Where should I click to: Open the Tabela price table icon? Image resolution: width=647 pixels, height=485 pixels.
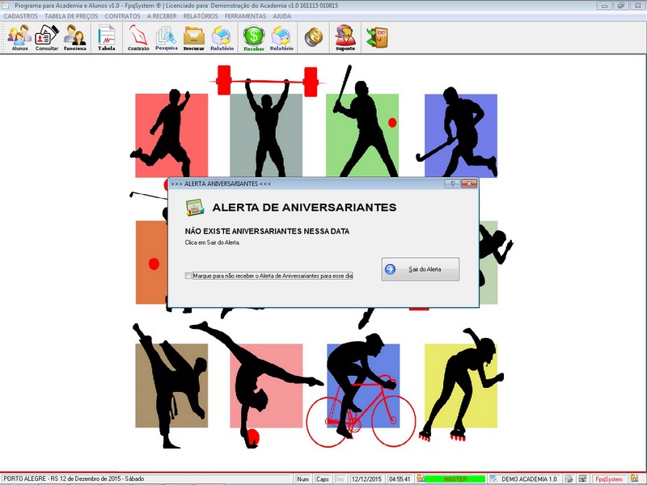(107, 37)
